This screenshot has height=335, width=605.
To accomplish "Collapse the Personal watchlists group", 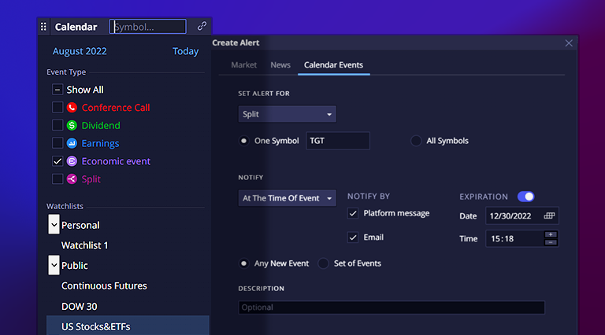I will point(54,226).
